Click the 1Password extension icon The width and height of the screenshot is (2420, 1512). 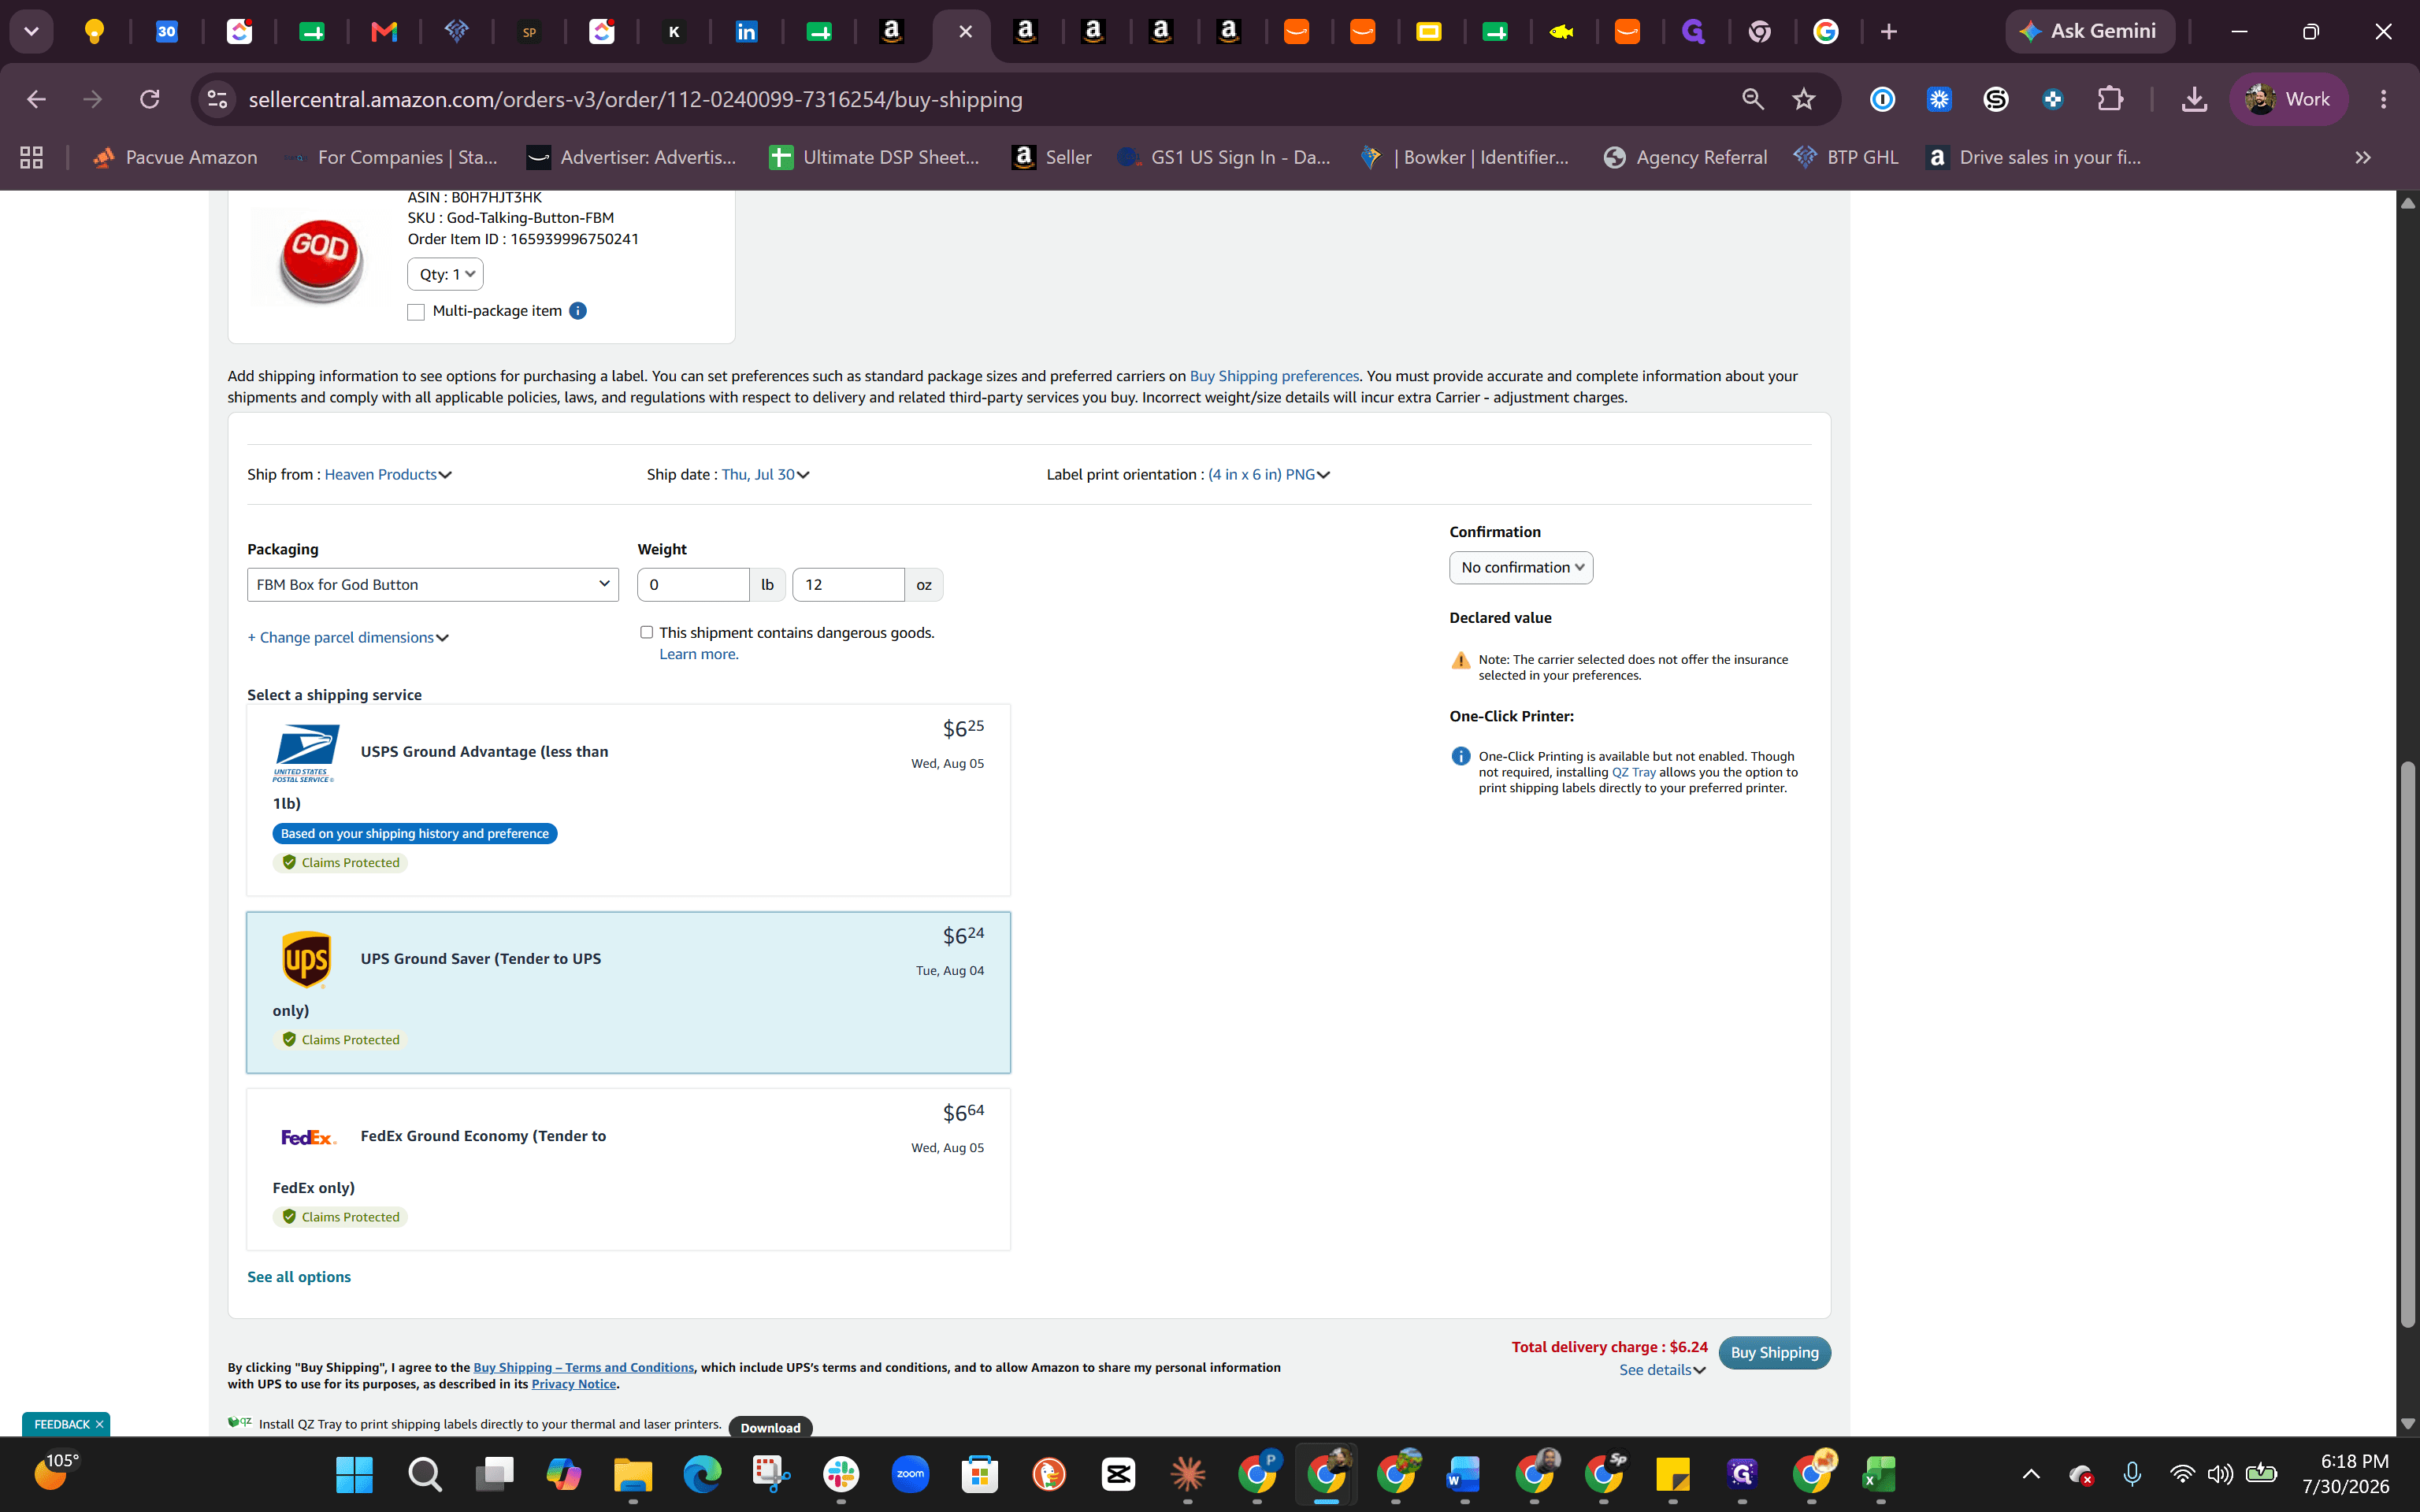1882,99
